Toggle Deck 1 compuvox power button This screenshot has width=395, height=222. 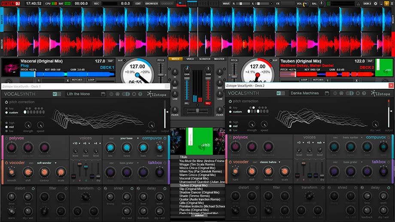(x=165, y=138)
